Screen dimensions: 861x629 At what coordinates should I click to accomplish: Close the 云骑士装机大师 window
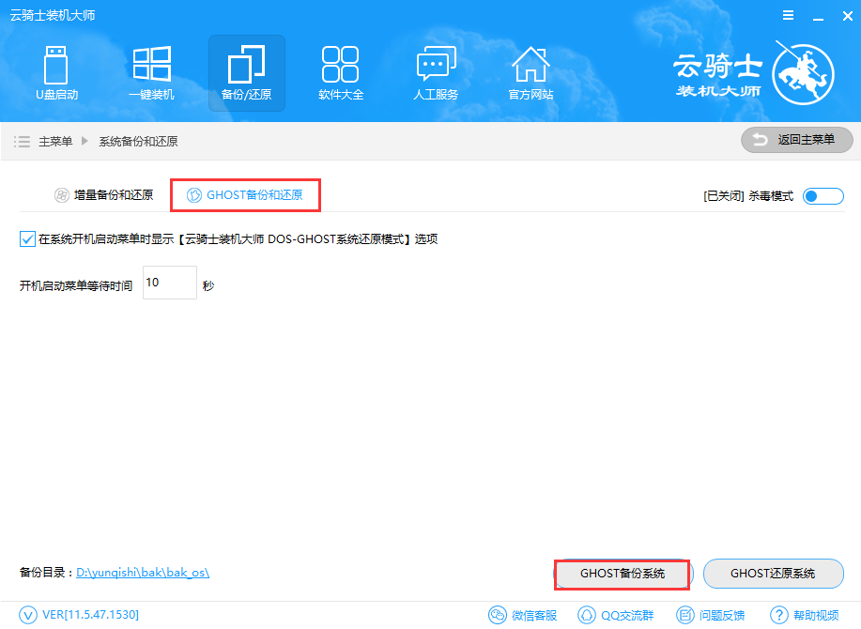(847, 17)
